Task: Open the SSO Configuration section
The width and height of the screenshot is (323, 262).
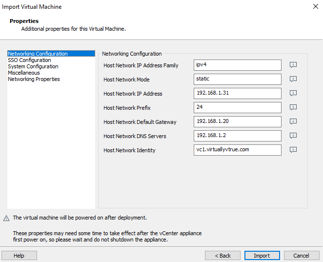Action: [x=29, y=60]
